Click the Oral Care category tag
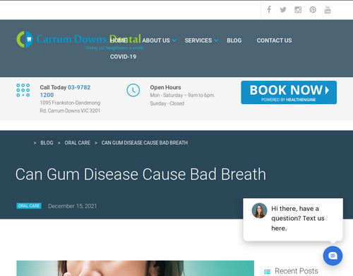 (x=29, y=206)
